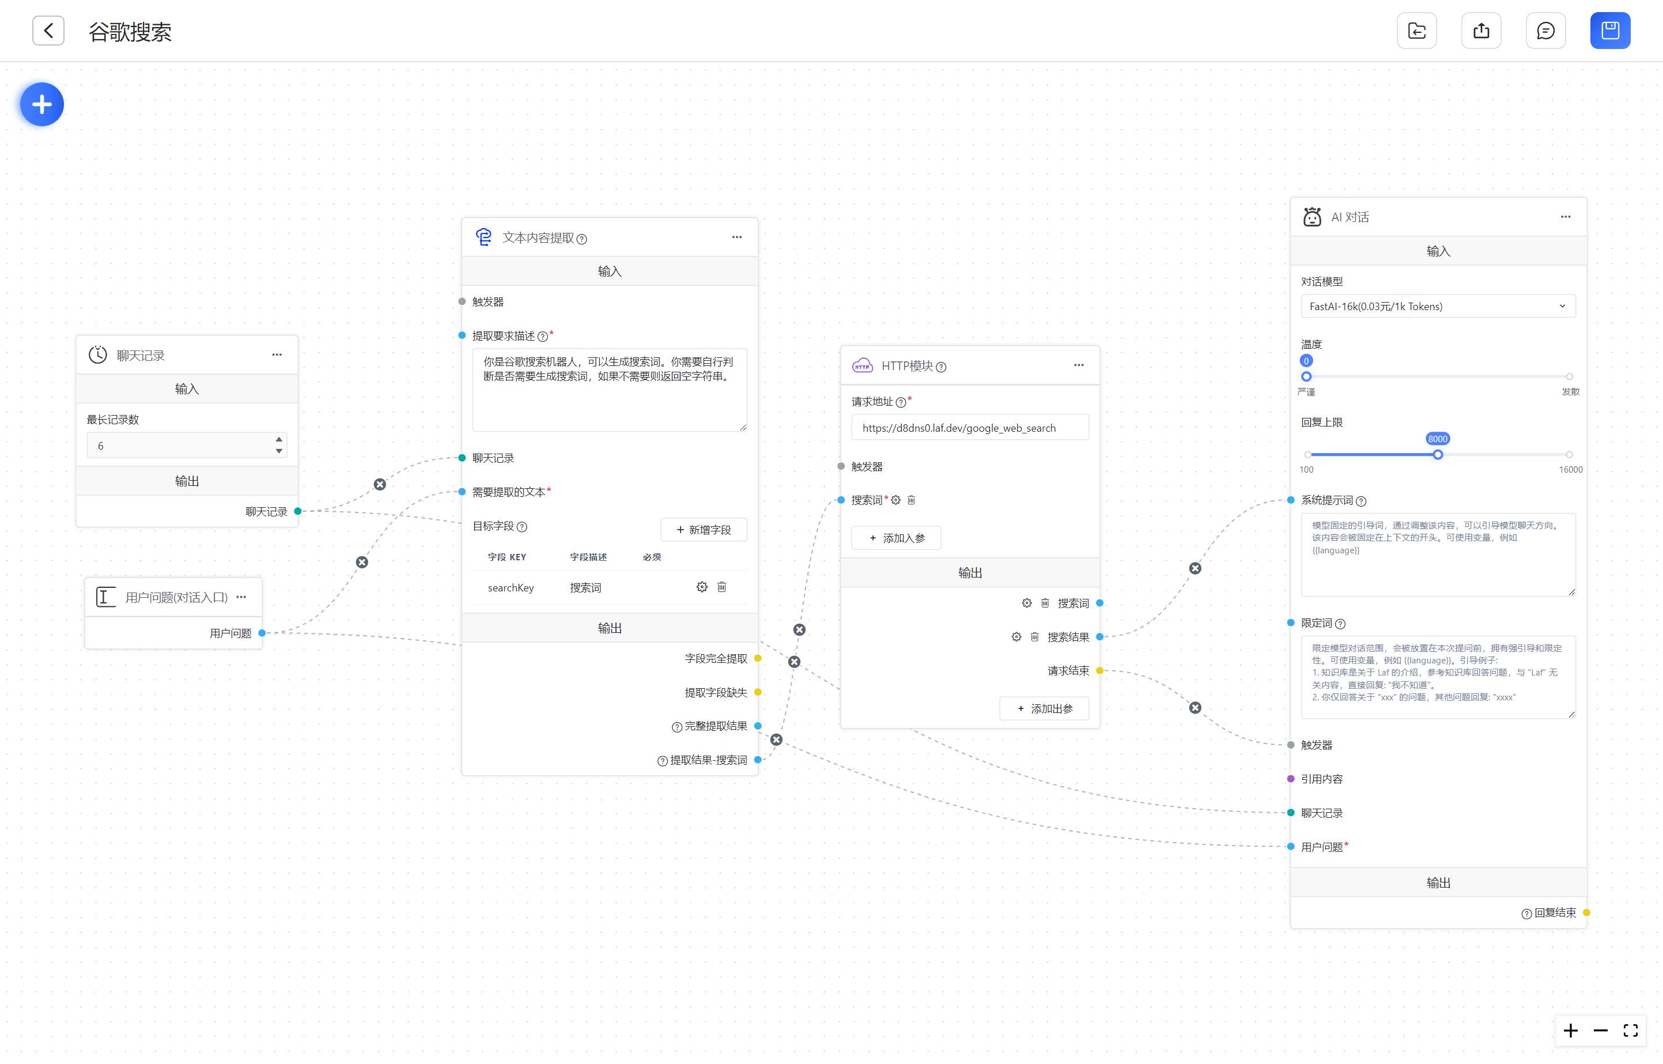
Task: Click the 添加入参 button
Action: tap(895, 538)
